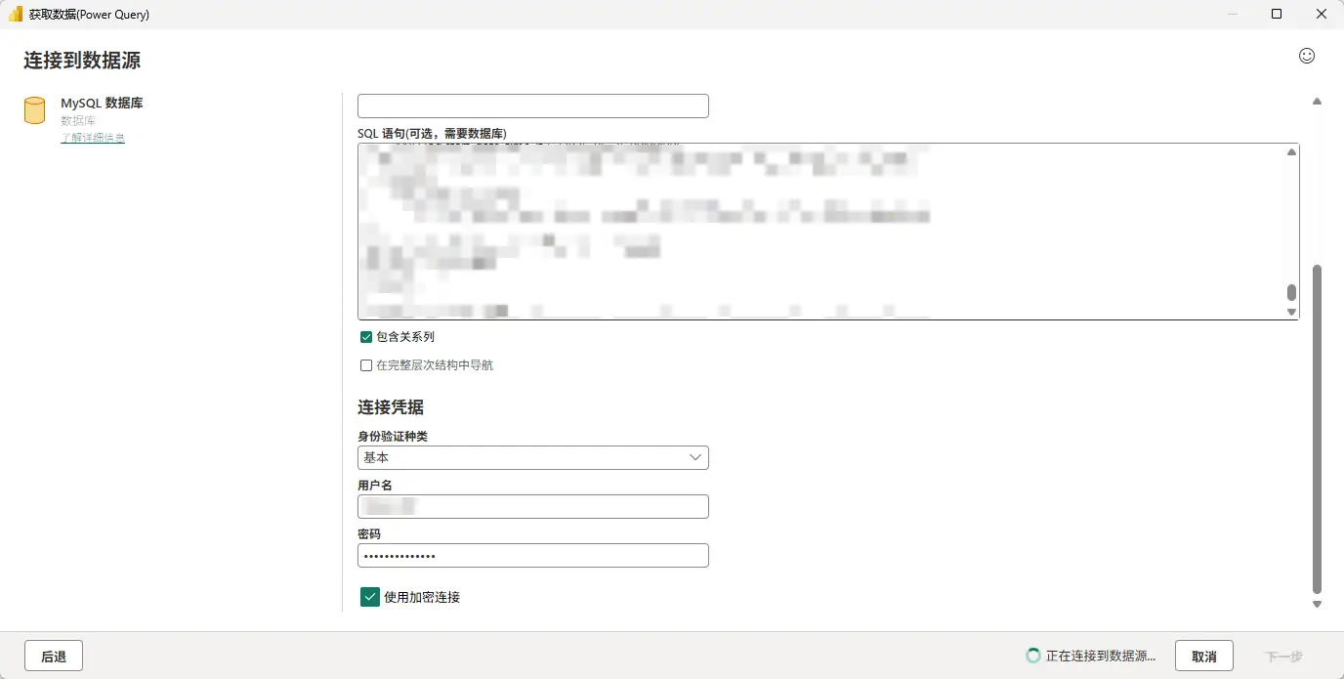Toggle the 包含关系列 checkbox
1344x679 pixels.
click(366, 337)
